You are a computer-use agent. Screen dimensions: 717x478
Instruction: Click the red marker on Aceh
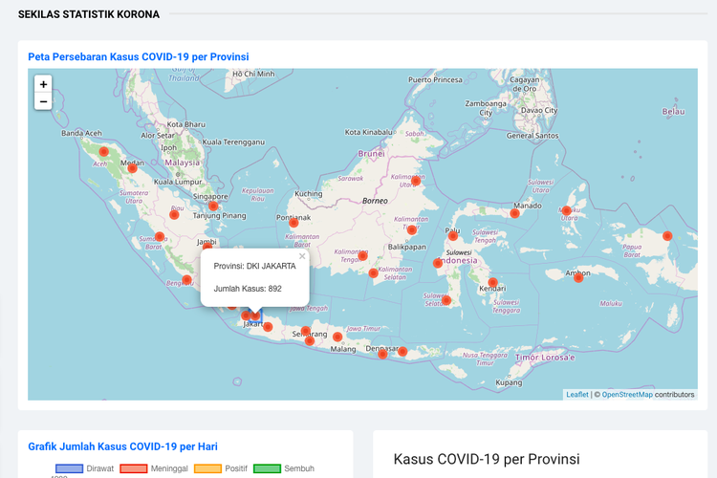104,151
